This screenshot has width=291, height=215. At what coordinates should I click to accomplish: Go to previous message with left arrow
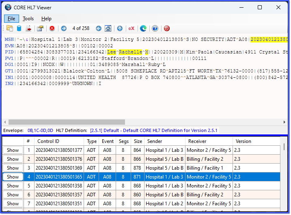coord(99,28)
